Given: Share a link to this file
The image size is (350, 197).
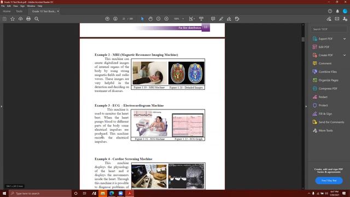Looking at the screenshot, I should [x=329, y=19].
